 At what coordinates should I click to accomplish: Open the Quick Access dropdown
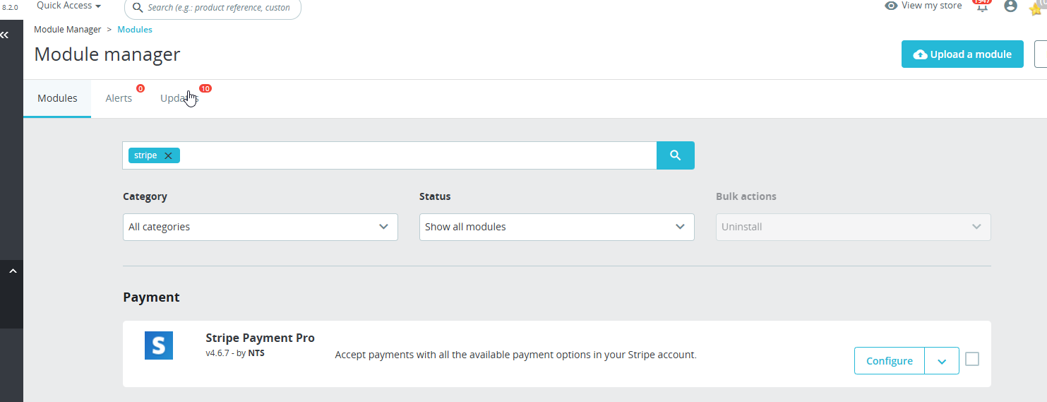68,6
